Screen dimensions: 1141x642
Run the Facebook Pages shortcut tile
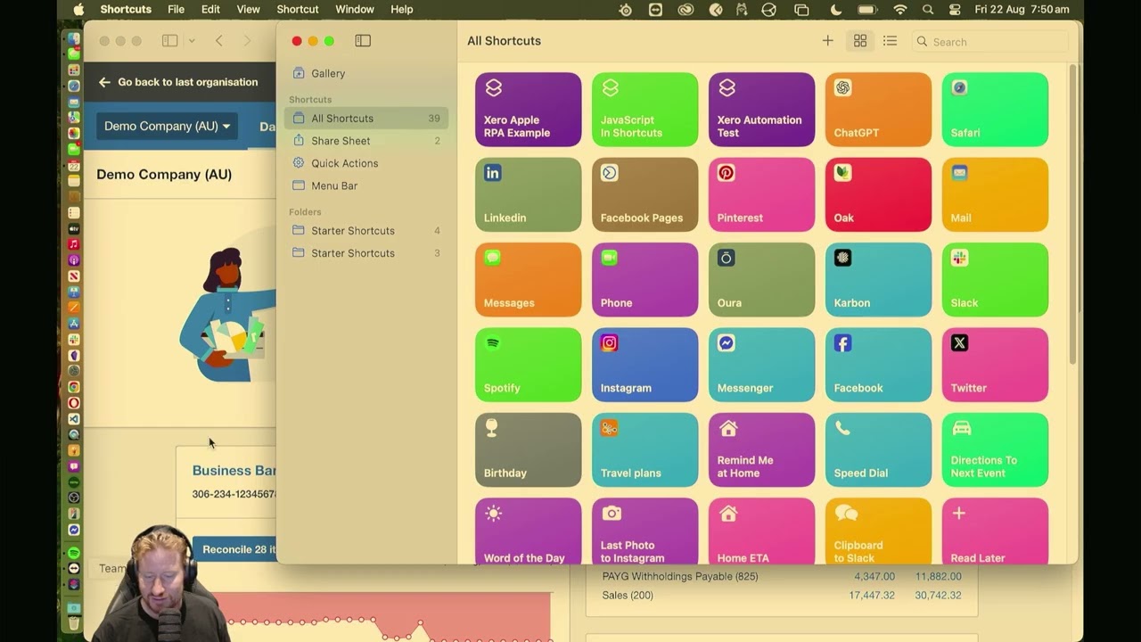tap(644, 194)
